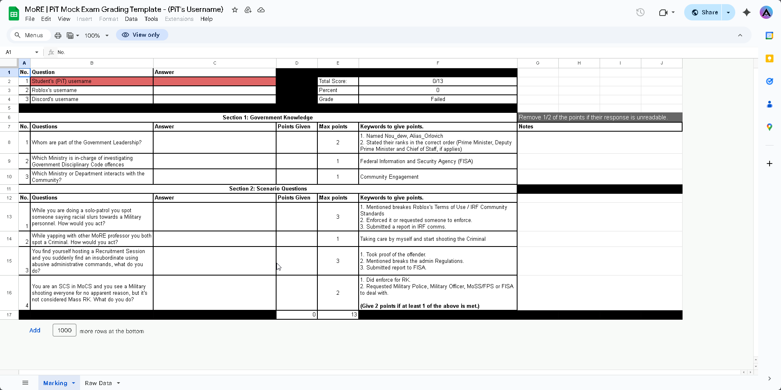Click the print icon in toolbar
This screenshot has width=781, height=390.
click(58, 36)
